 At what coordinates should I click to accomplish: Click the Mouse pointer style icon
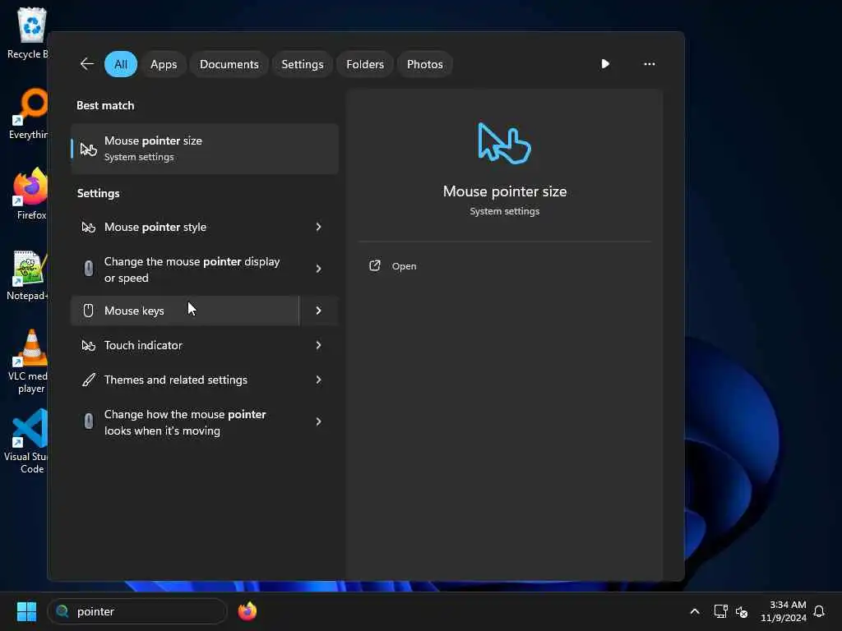click(88, 227)
